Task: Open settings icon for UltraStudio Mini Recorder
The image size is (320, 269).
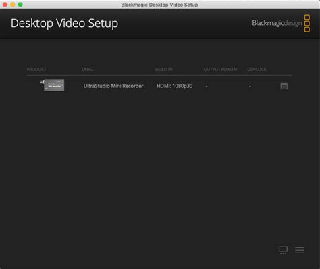Action: (x=284, y=86)
